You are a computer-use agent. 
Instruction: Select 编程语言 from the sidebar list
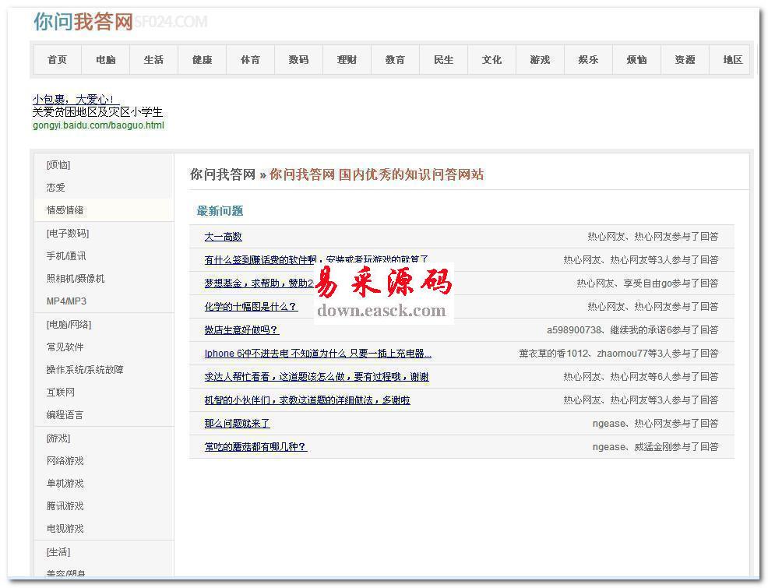pos(65,415)
